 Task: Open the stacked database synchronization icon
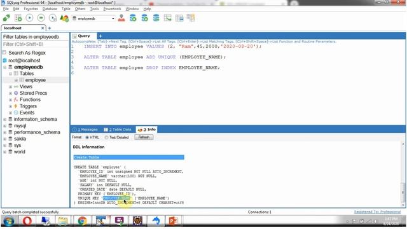[156, 18]
